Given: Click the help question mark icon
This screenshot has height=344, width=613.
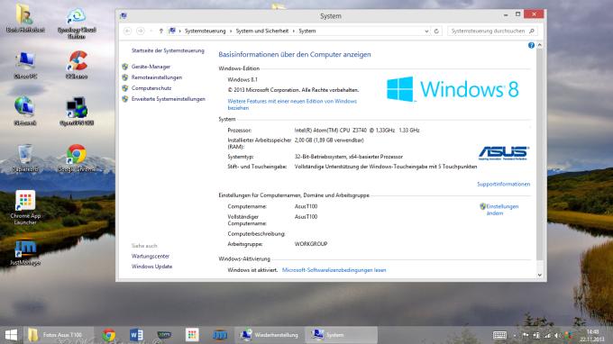Looking at the screenshot, I should 531,45.
